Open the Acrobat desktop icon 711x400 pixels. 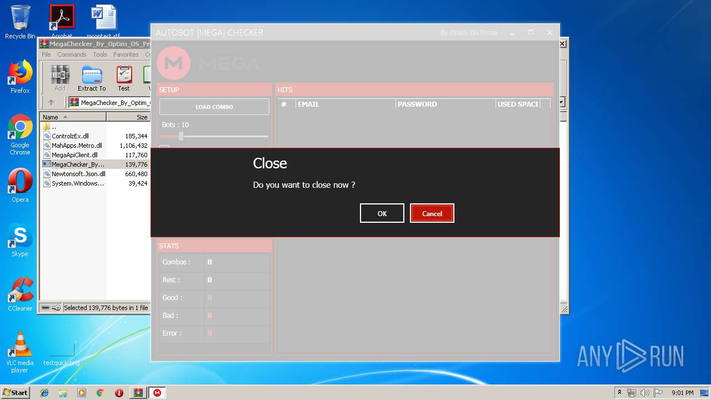(62, 22)
